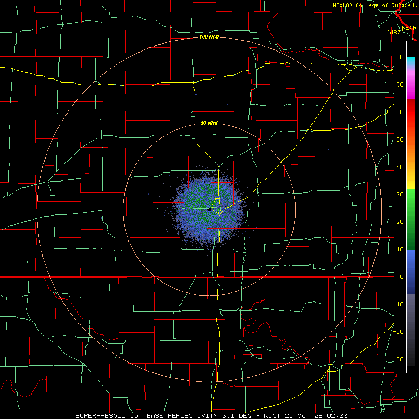419x419 pixels.
Task: Click the magenta-pink segment of the color bar
Action: (411, 83)
